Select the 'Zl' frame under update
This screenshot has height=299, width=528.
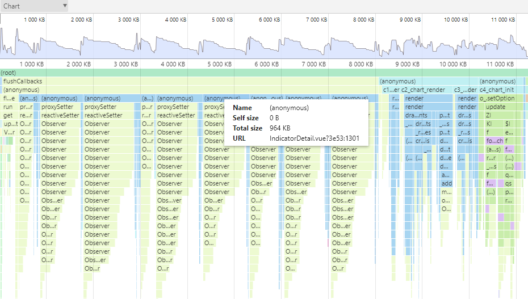(500, 115)
